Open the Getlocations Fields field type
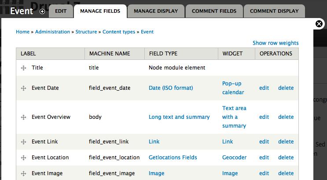This screenshot has height=180, width=327. [173, 158]
